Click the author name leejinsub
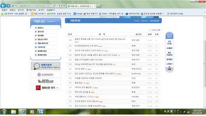Screen dimensions: 206x116 point(136,74)
